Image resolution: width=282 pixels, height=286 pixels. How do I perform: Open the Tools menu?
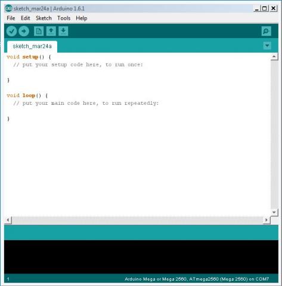(x=64, y=18)
